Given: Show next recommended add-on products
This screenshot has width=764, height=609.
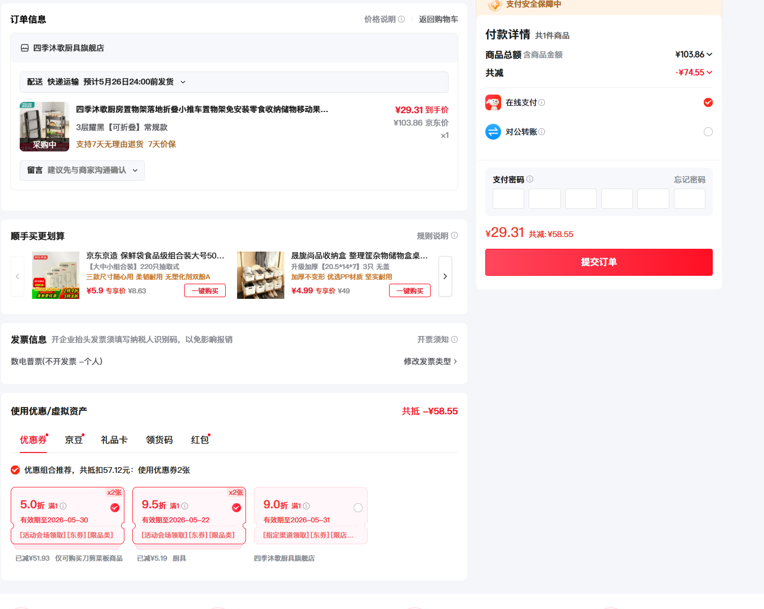Looking at the screenshot, I should 445,276.
